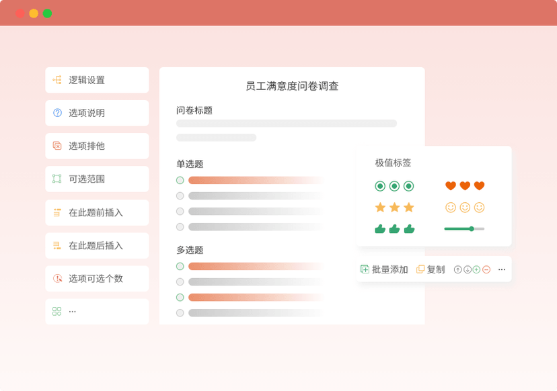This screenshot has height=391, width=557.
Task: Remove option using the red minus icon
Action: click(486, 269)
